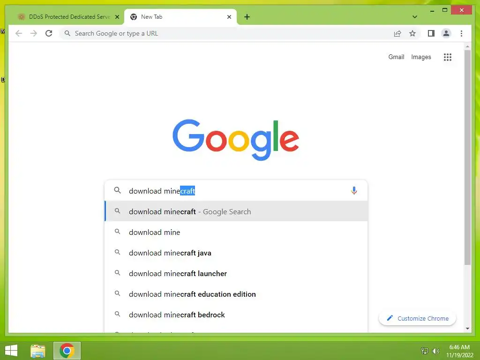Click the magnifier icon in address bar
The height and width of the screenshot is (360, 480).
coord(67,33)
